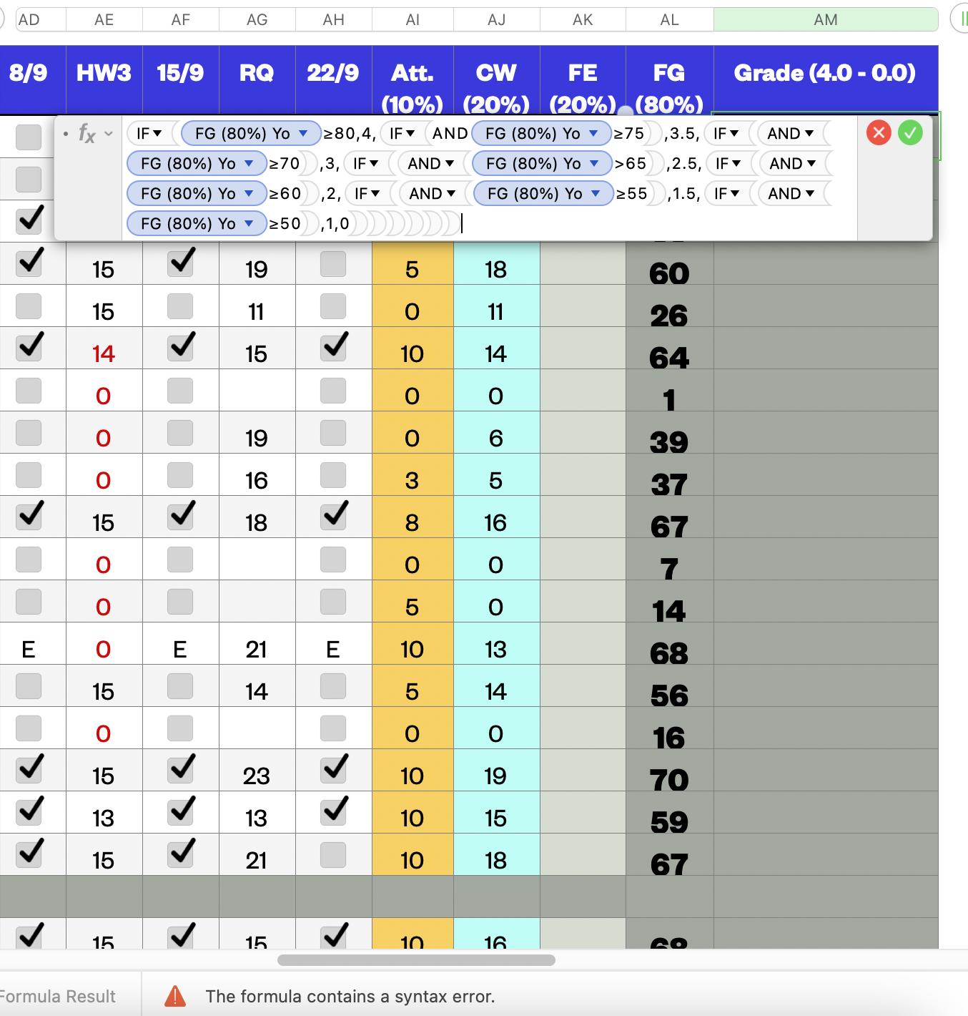Click the 'FG (80%)' header cell
968x1016 pixels.
click(x=670, y=79)
